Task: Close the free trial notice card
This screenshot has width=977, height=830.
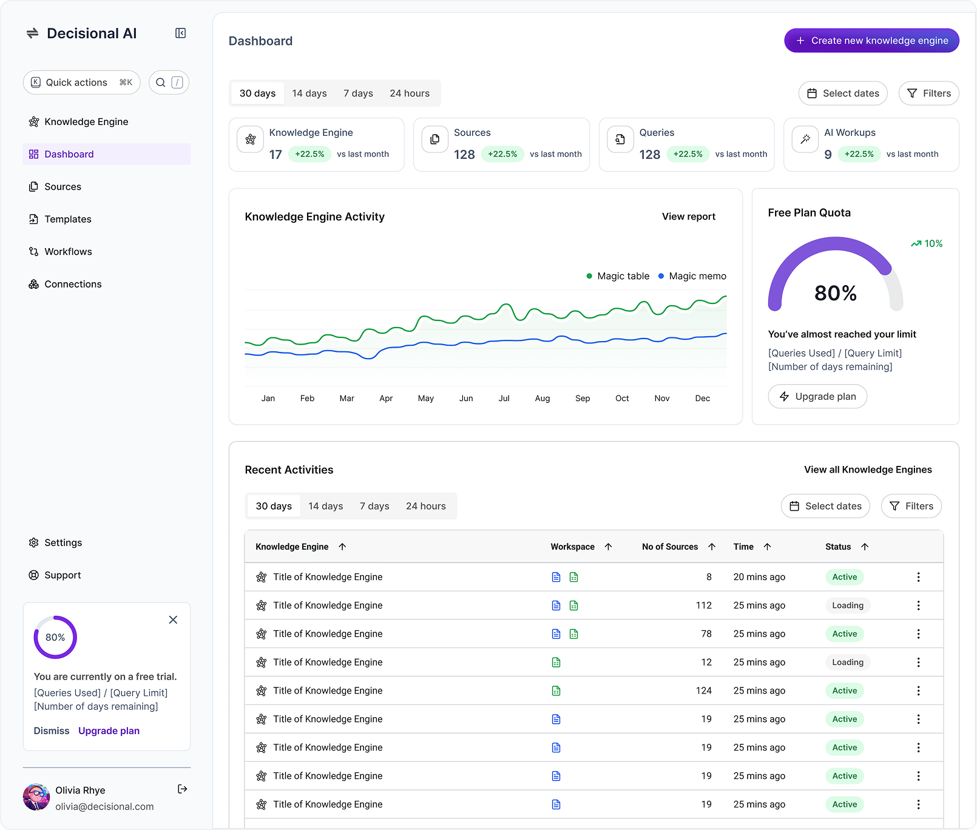Action: coord(173,619)
